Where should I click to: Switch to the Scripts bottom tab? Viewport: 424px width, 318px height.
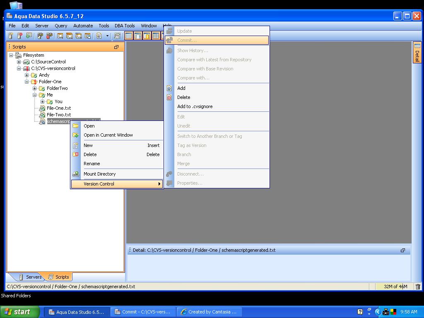58,277
